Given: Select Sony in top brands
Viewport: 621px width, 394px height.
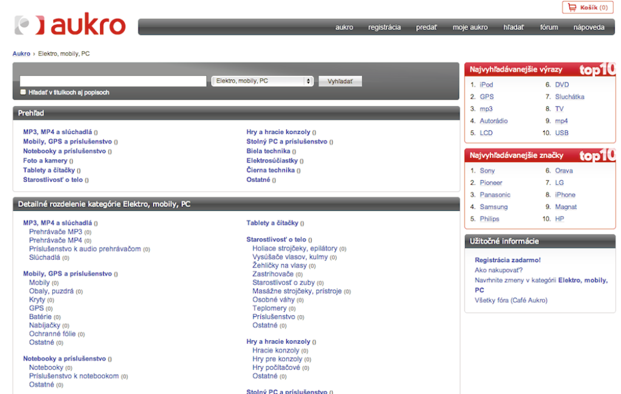Looking at the screenshot, I should tap(487, 171).
